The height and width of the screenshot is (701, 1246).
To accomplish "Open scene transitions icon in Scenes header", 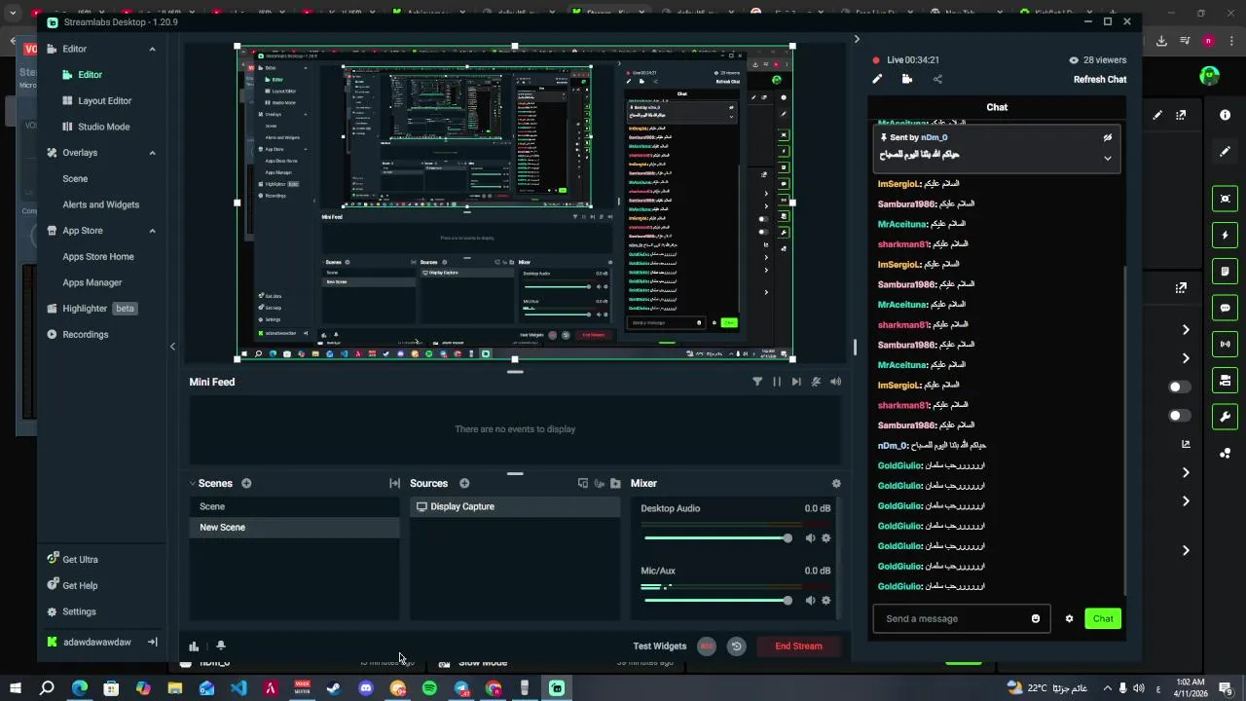I will pos(394,483).
